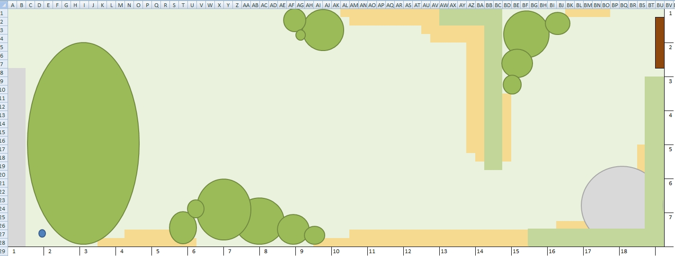675x256 pixels.
Task: Select column AZ header
Action: pos(471,5)
